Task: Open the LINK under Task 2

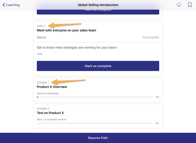Action: pyautogui.click(x=39, y=54)
